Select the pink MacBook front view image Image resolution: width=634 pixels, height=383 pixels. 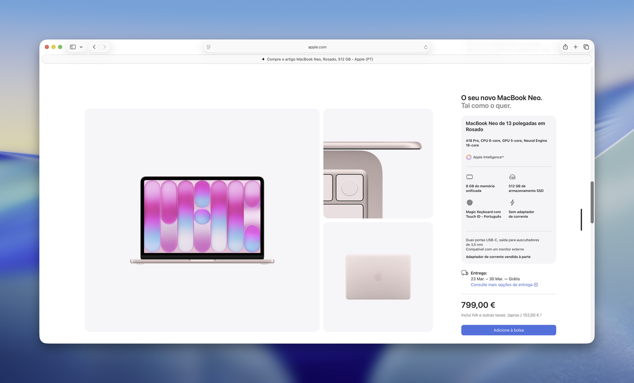pos(201,219)
